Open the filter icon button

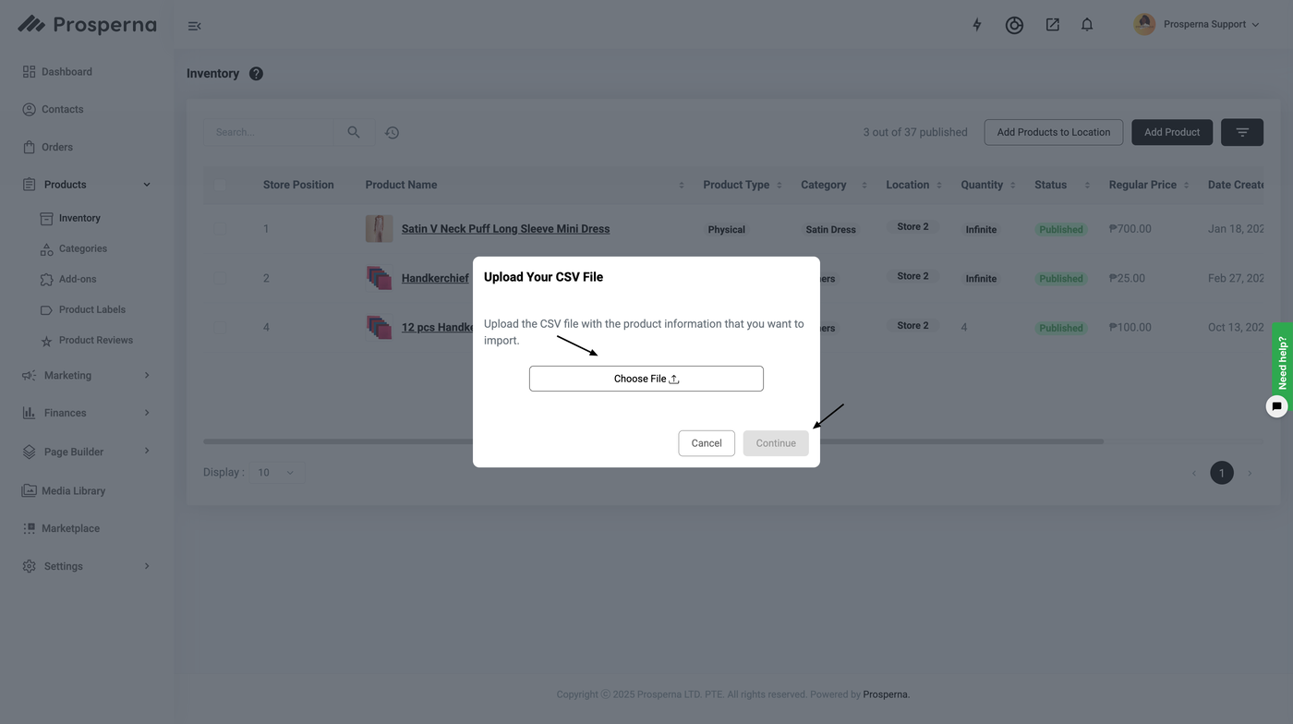[x=1242, y=132]
